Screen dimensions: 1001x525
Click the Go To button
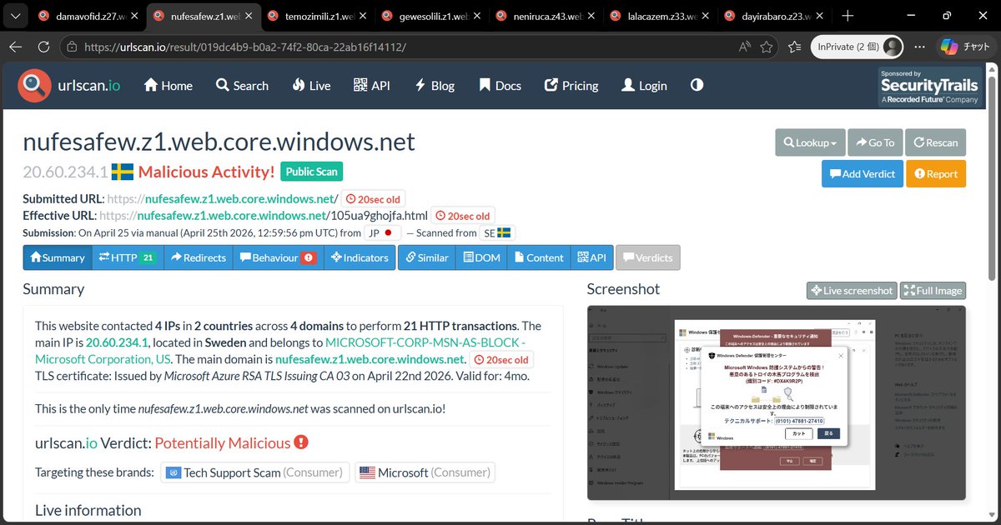(x=874, y=142)
